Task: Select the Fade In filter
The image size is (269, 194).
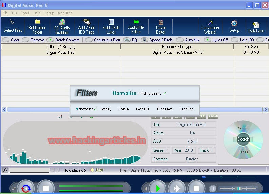Action: coord(123,109)
